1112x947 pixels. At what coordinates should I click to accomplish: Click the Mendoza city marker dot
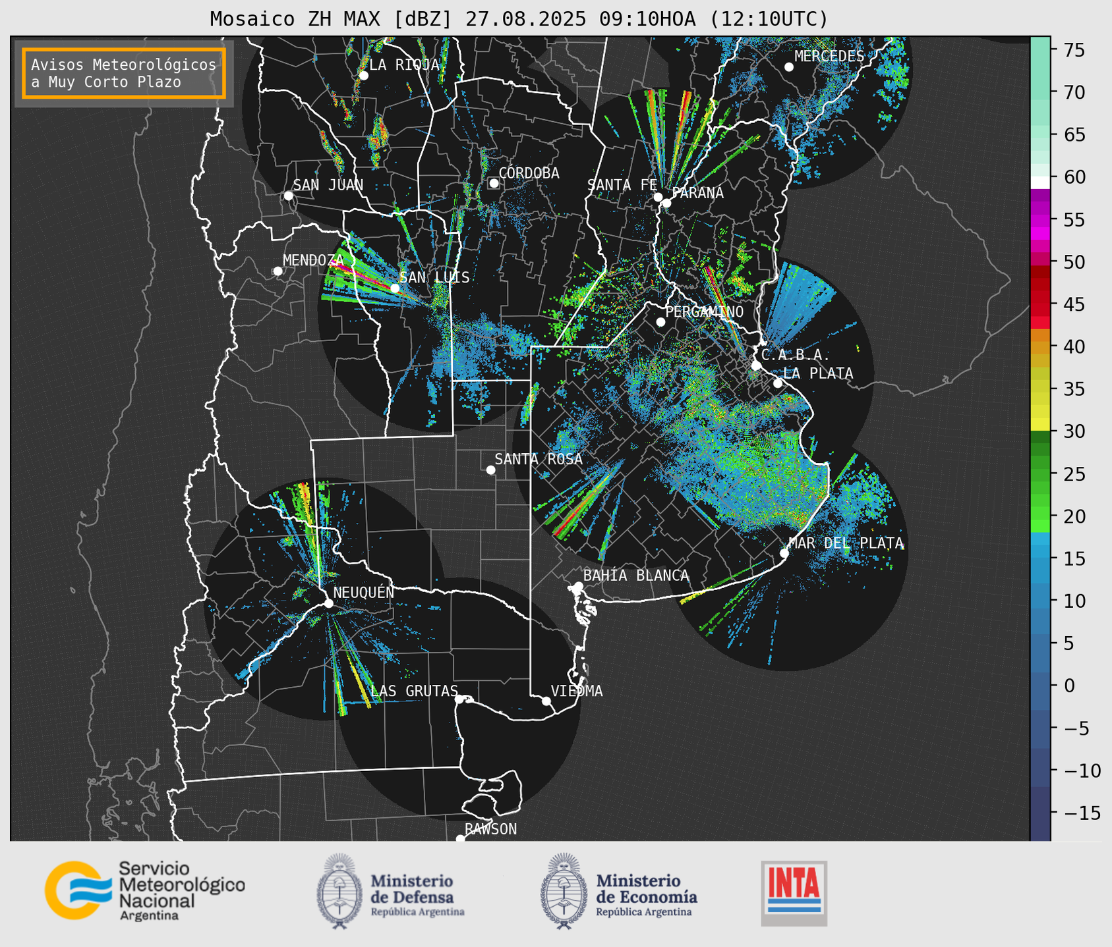[278, 271]
